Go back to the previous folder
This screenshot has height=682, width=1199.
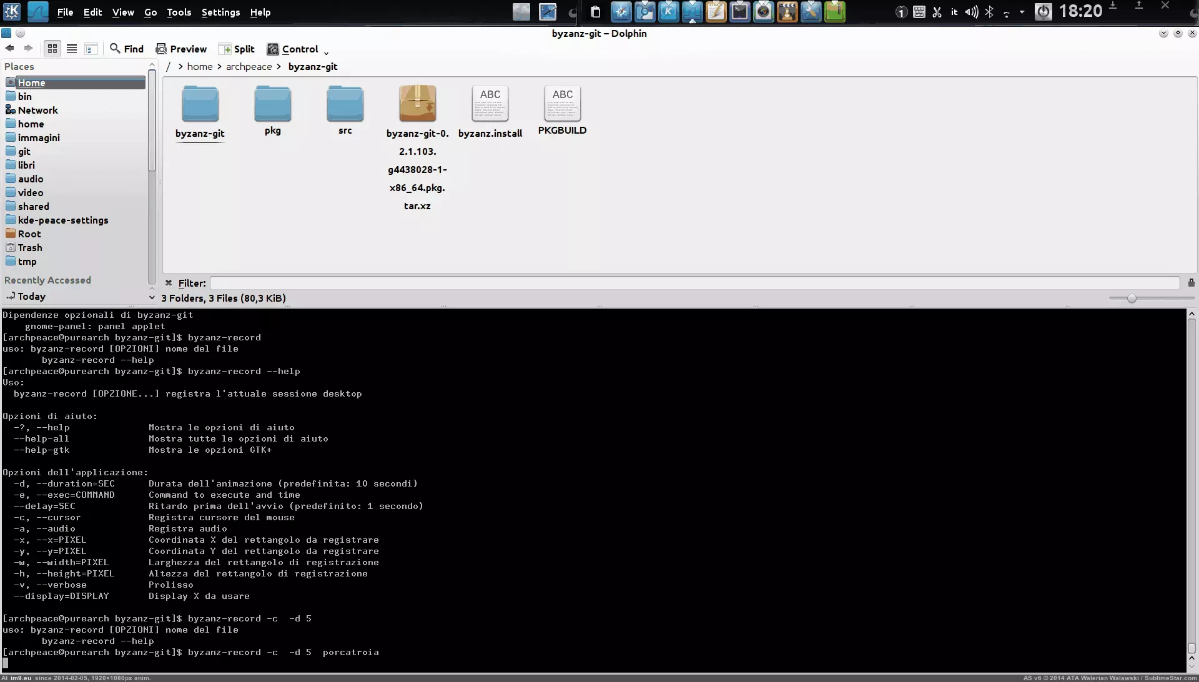pyautogui.click(x=9, y=49)
